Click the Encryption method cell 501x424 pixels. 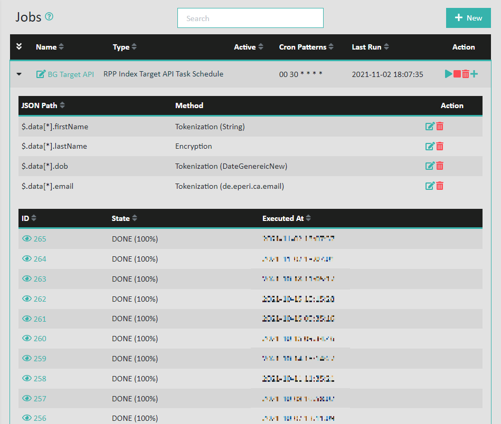pos(193,146)
